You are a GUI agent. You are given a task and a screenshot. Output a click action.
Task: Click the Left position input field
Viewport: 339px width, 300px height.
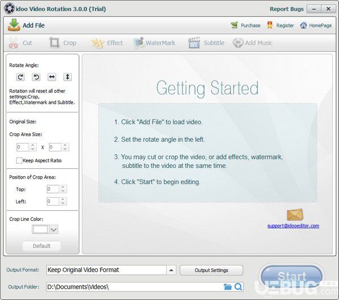click(53, 201)
